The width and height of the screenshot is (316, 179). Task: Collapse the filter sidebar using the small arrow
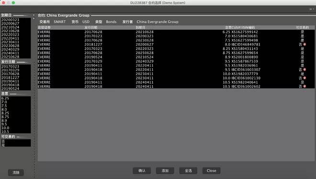pos(34,15)
